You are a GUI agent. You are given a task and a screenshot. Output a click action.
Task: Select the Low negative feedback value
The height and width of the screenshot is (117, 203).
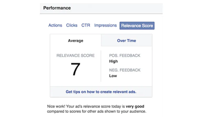point(113,76)
